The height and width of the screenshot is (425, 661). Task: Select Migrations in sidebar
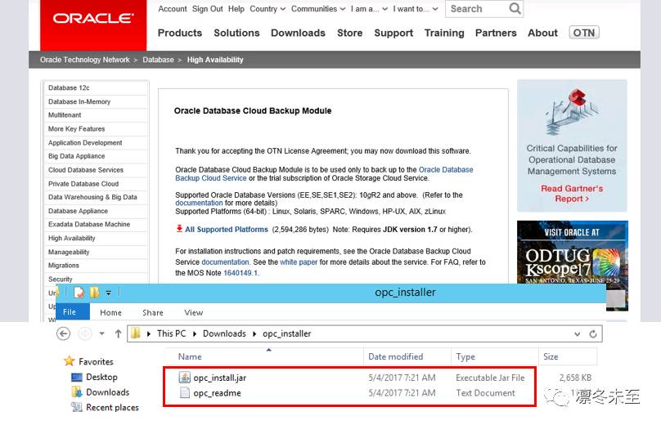click(96, 266)
